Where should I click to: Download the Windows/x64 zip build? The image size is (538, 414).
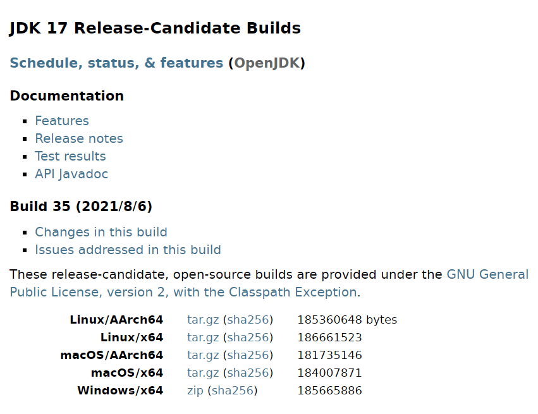tap(195, 391)
